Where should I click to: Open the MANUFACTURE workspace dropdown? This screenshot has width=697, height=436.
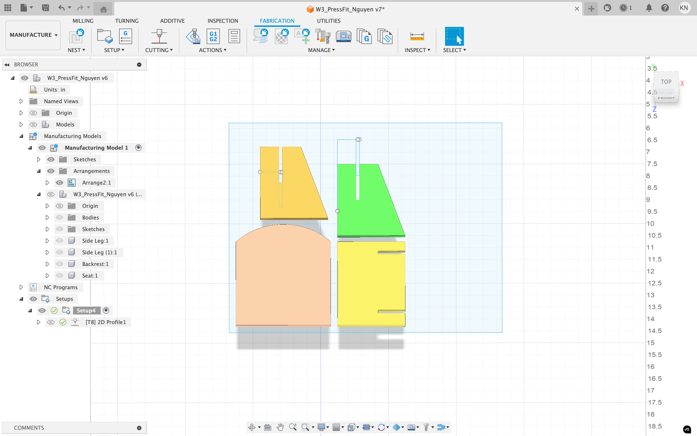pos(33,35)
